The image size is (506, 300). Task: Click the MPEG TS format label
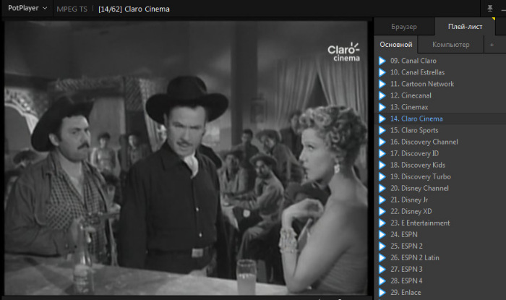click(x=72, y=9)
